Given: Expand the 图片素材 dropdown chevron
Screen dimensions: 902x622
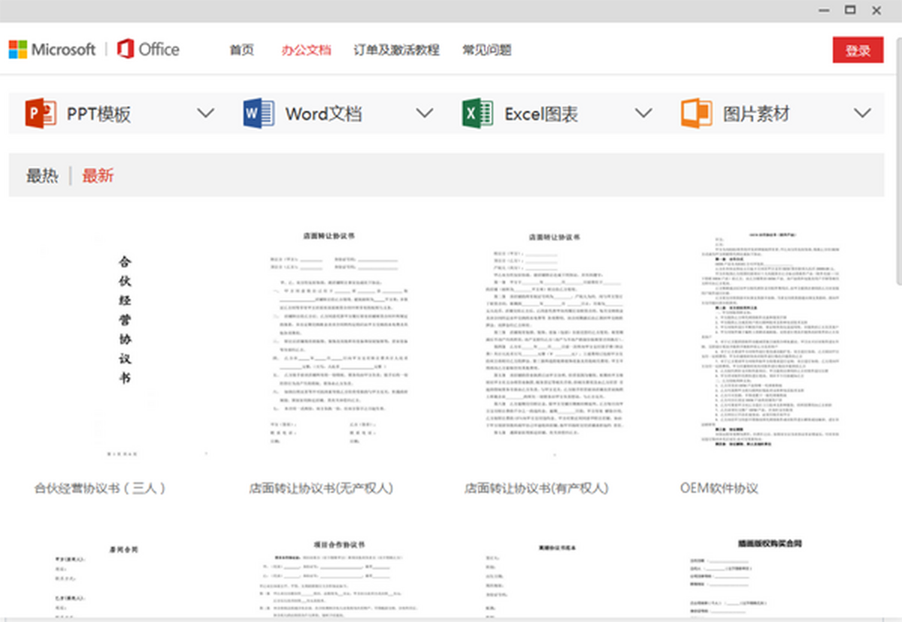Looking at the screenshot, I should (862, 113).
